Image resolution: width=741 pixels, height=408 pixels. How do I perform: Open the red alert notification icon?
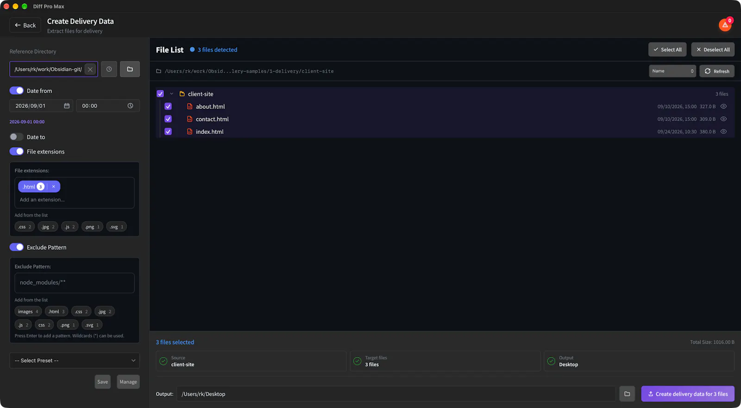(x=725, y=25)
